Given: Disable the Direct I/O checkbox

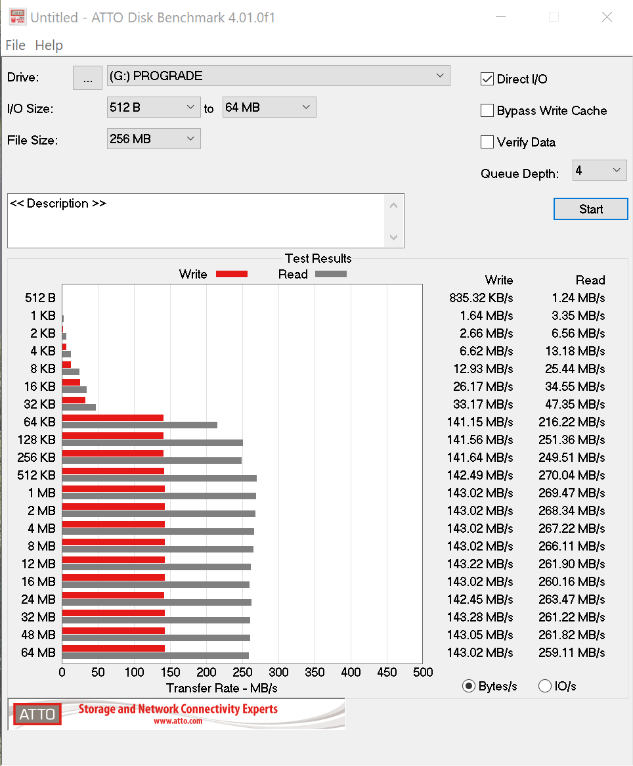Looking at the screenshot, I should (487, 79).
